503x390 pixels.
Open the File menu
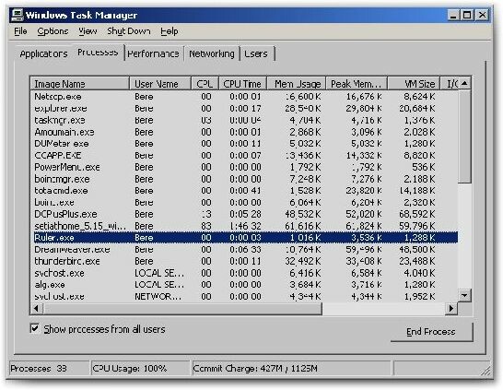tap(20, 31)
